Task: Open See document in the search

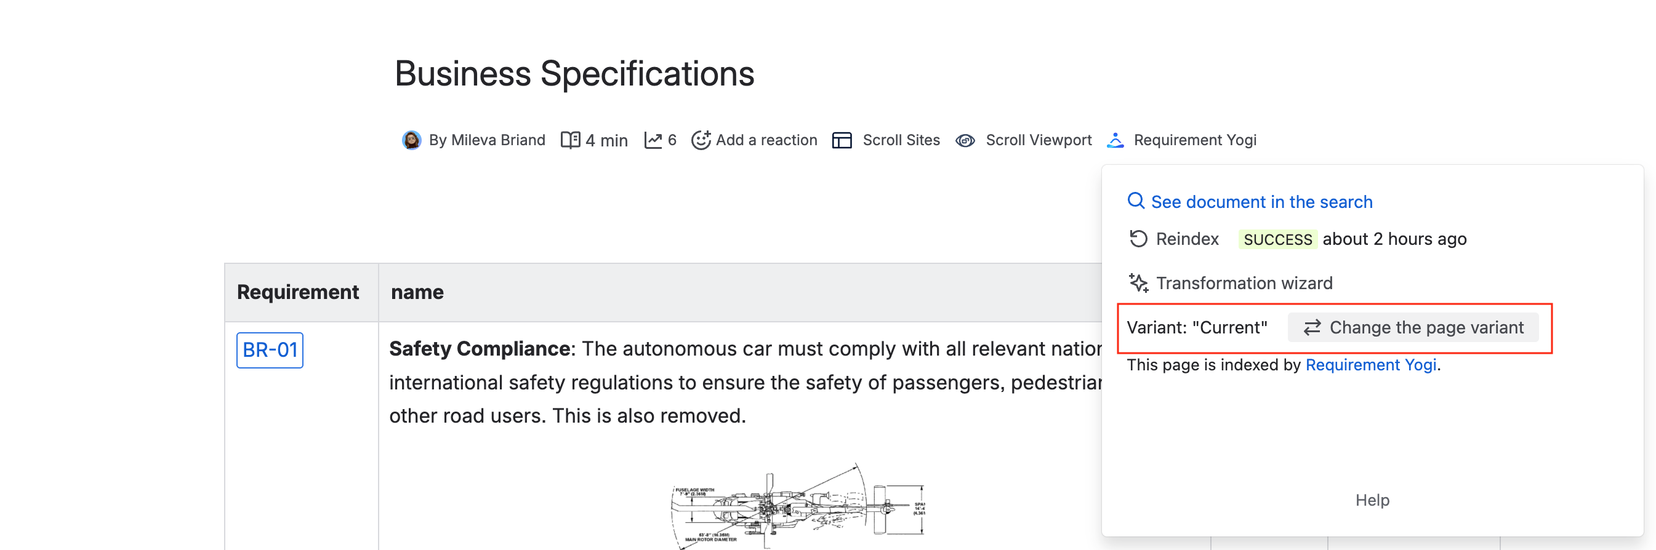Action: (1261, 202)
